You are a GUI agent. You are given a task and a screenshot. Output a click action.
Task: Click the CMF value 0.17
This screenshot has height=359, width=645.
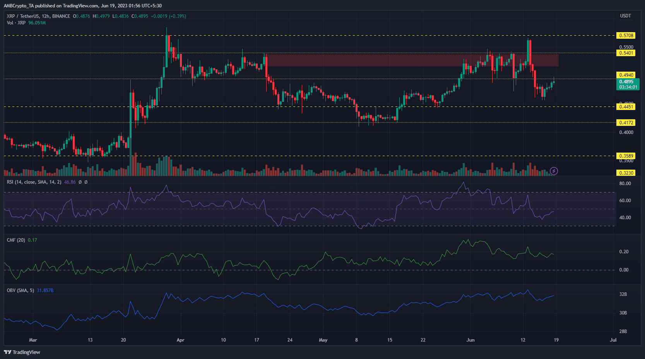pyautogui.click(x=33, y=240)
